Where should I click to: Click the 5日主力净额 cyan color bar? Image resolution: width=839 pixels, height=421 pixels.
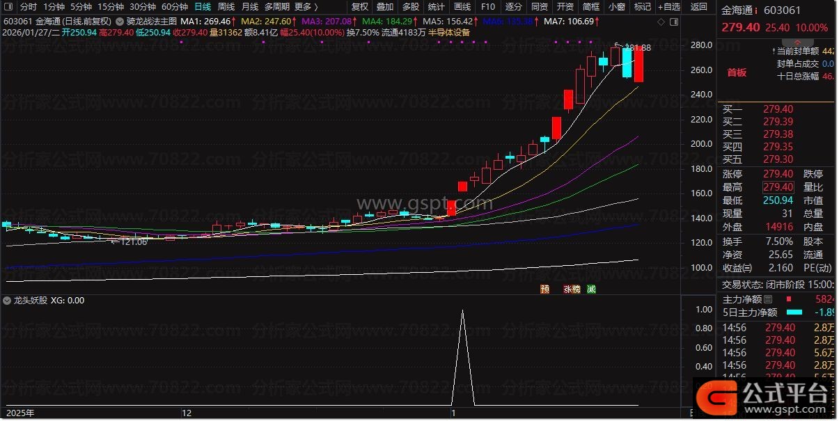point(794,312)
